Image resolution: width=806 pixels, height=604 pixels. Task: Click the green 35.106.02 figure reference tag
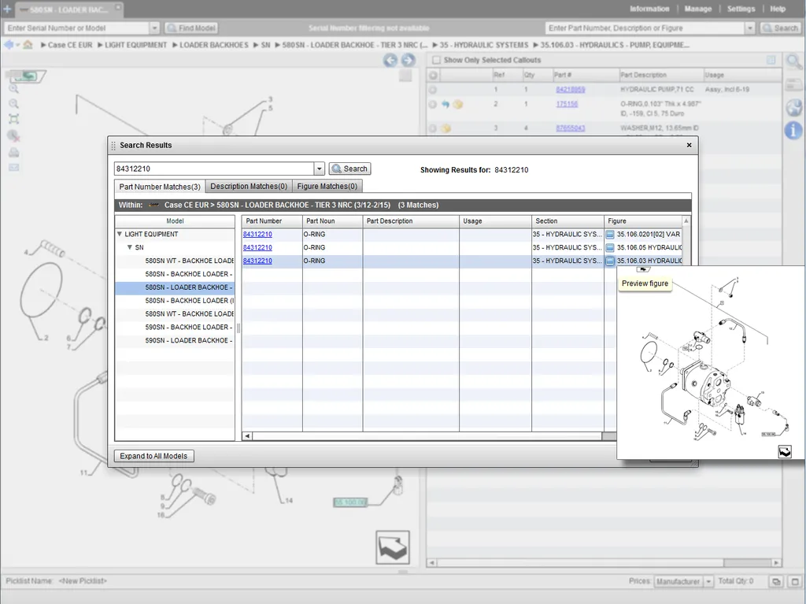[350, 502]
